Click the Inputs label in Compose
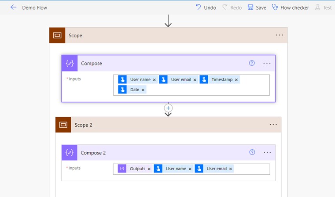The width and height of the screenshot is (335, 197). tap(75, 79)
